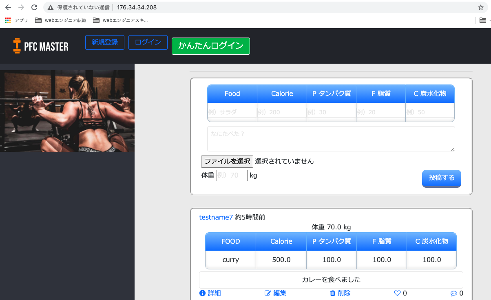Open the Google apps grid icon
Image resolution: width=491 pixels, height=300 pixels.
(7, 20)
